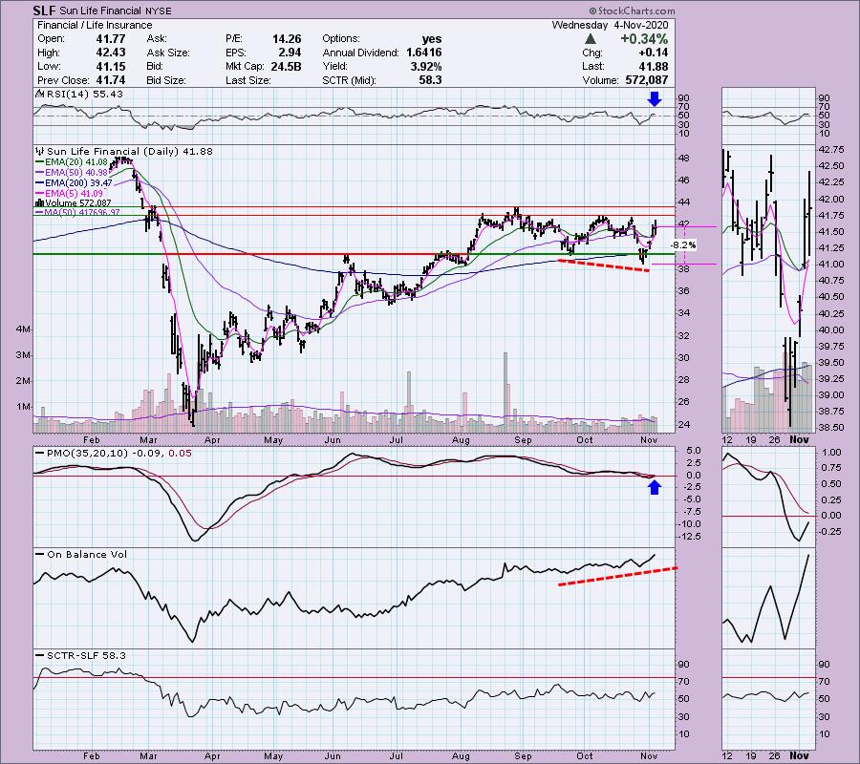Click the 24 price axis label
Image resolution: width=860 pixels, height=764 pixels.
pyautogui.click(x=683, y=425)
